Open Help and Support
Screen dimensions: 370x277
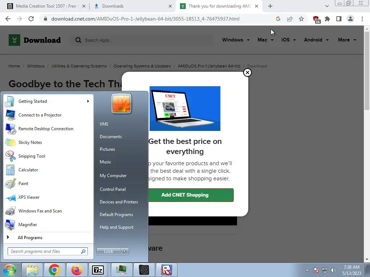coord(116,227)
